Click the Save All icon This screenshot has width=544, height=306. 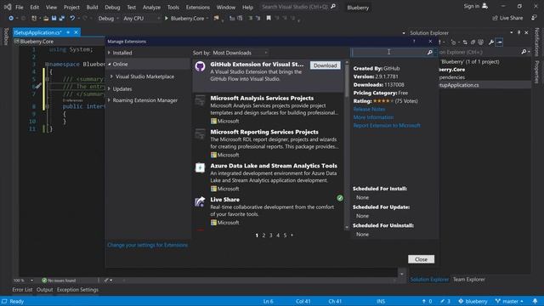click(62, 18)
